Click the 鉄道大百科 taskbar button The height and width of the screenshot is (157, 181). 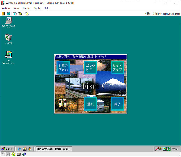(54, 149)
